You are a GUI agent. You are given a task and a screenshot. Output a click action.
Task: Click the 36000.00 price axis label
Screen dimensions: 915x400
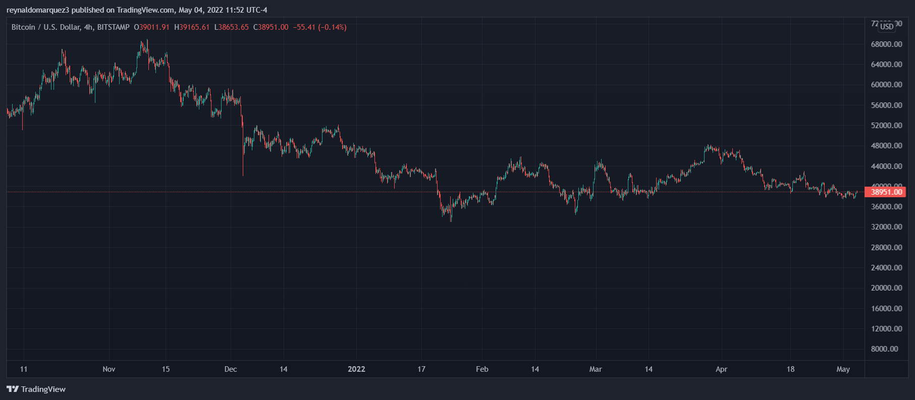tap(886, 207)
